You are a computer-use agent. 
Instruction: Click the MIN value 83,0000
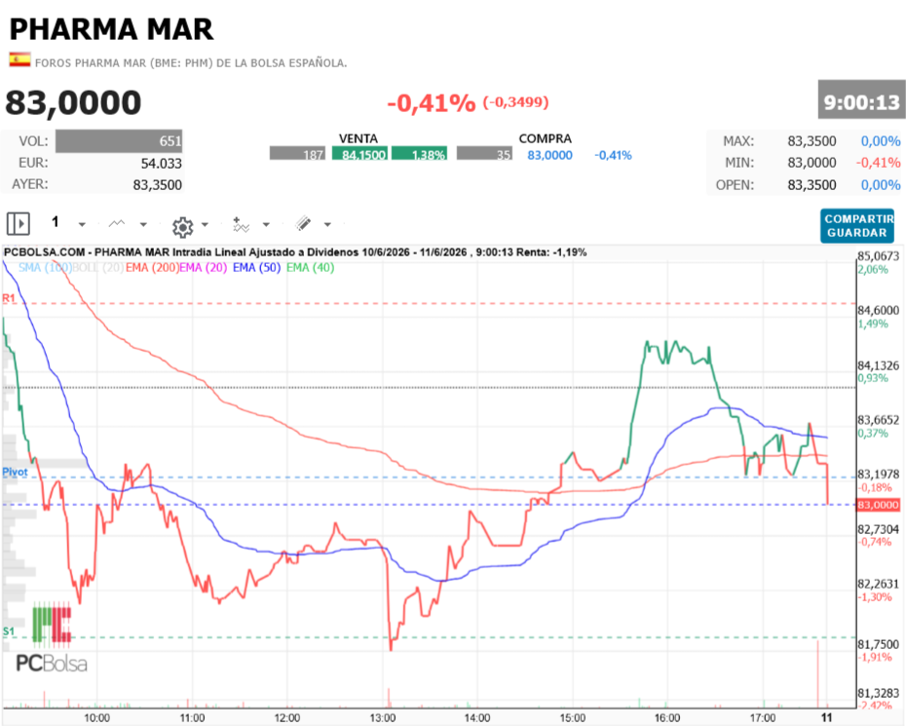pos(812,163)
